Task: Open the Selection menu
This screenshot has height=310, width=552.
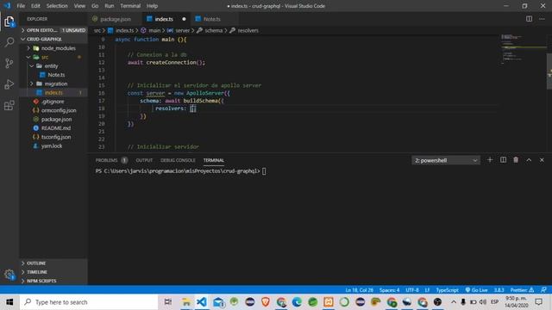Action: click(x=57, y=6)
